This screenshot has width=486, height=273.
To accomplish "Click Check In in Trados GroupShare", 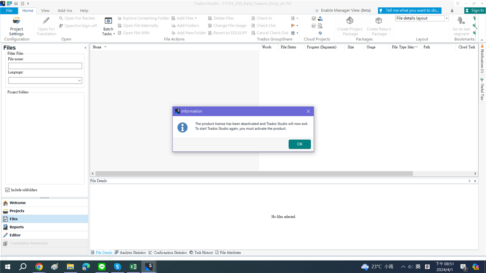I will click(262, 18).
